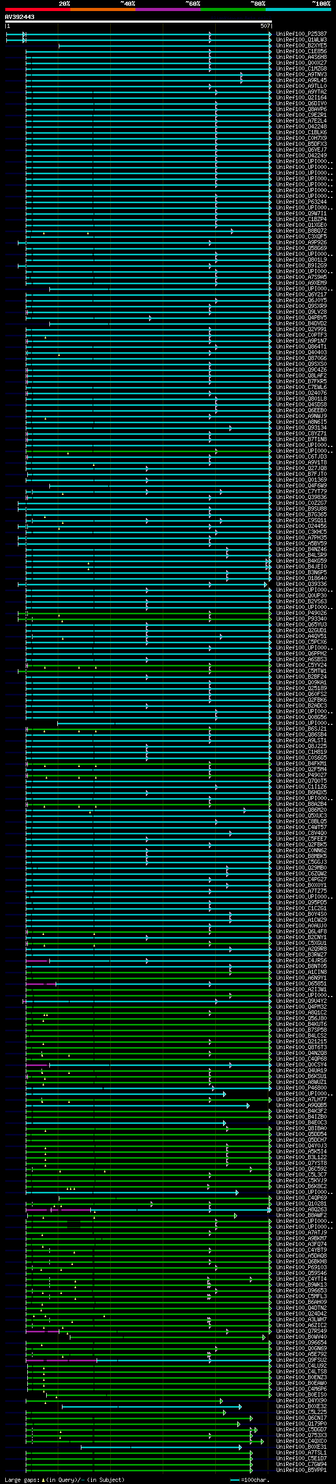Viewport: 336px width, 1484px height.
Task: Click the cyan alignment bar for UniRef100_P25387
Action: [139, 35]
